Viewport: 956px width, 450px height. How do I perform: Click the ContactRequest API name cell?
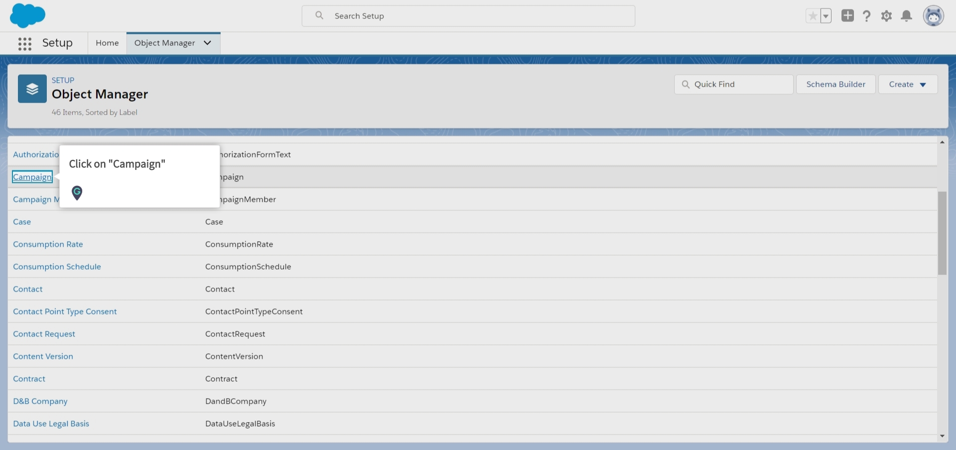235,334
